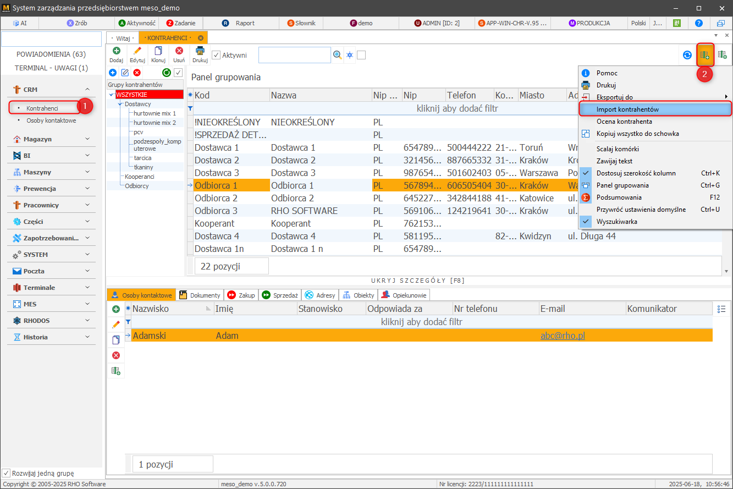Click the magnifier search icon
This screenshot has width=733, height=489.
(x=338, y=55)
